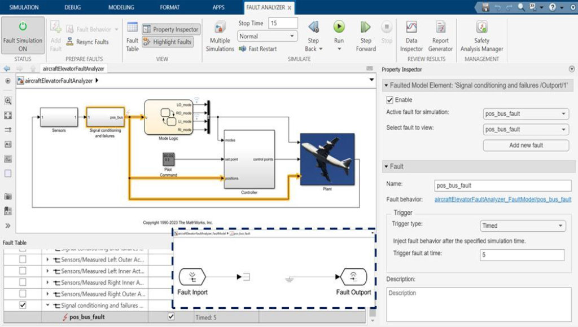Click the annotation text icon in the left palette
This screenshot has height=327, width=578.
(x=8, y=144)
